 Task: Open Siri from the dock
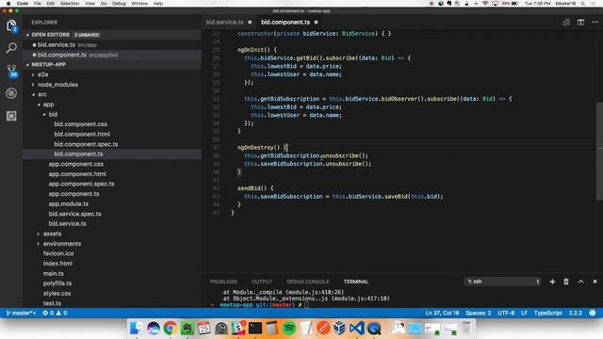tap(153, 329)
